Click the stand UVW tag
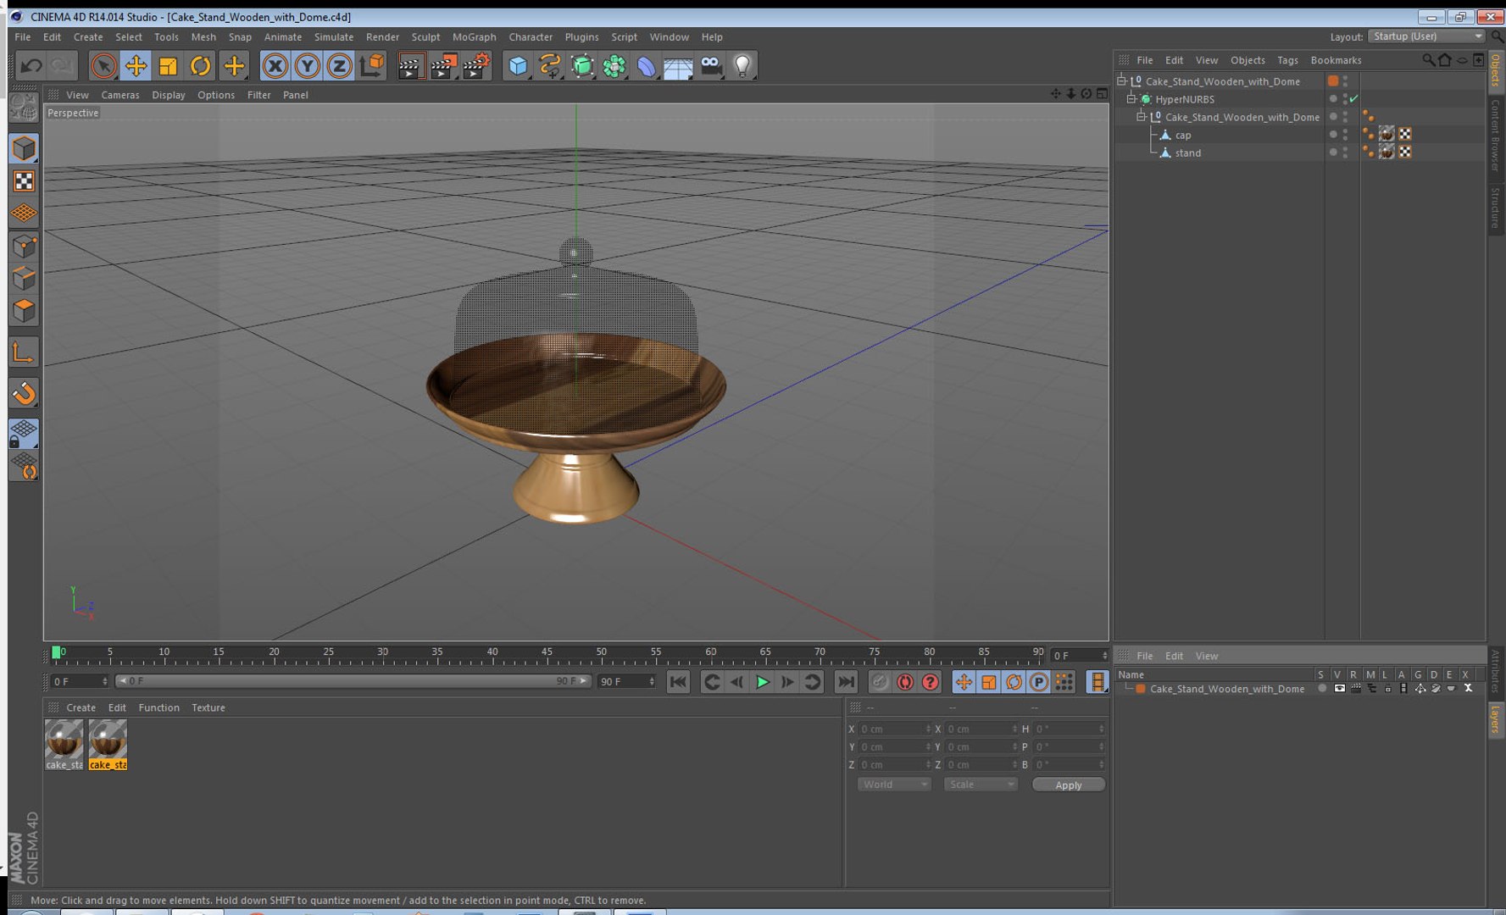 click(x=1405, y=152)
